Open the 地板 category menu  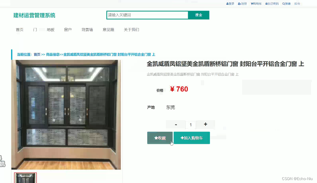click(x=50, y=30)
